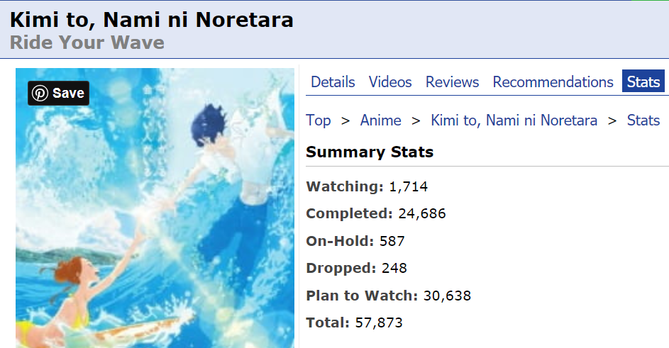This screenshot has width=669, height=348.
Task: Click the On-Hold stat line
Action: [355, 241]
